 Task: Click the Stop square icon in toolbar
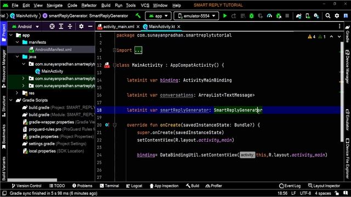(287, 16)
